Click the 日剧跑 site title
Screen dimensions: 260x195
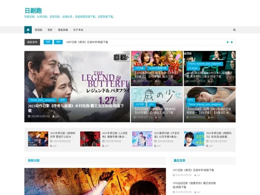33,10
